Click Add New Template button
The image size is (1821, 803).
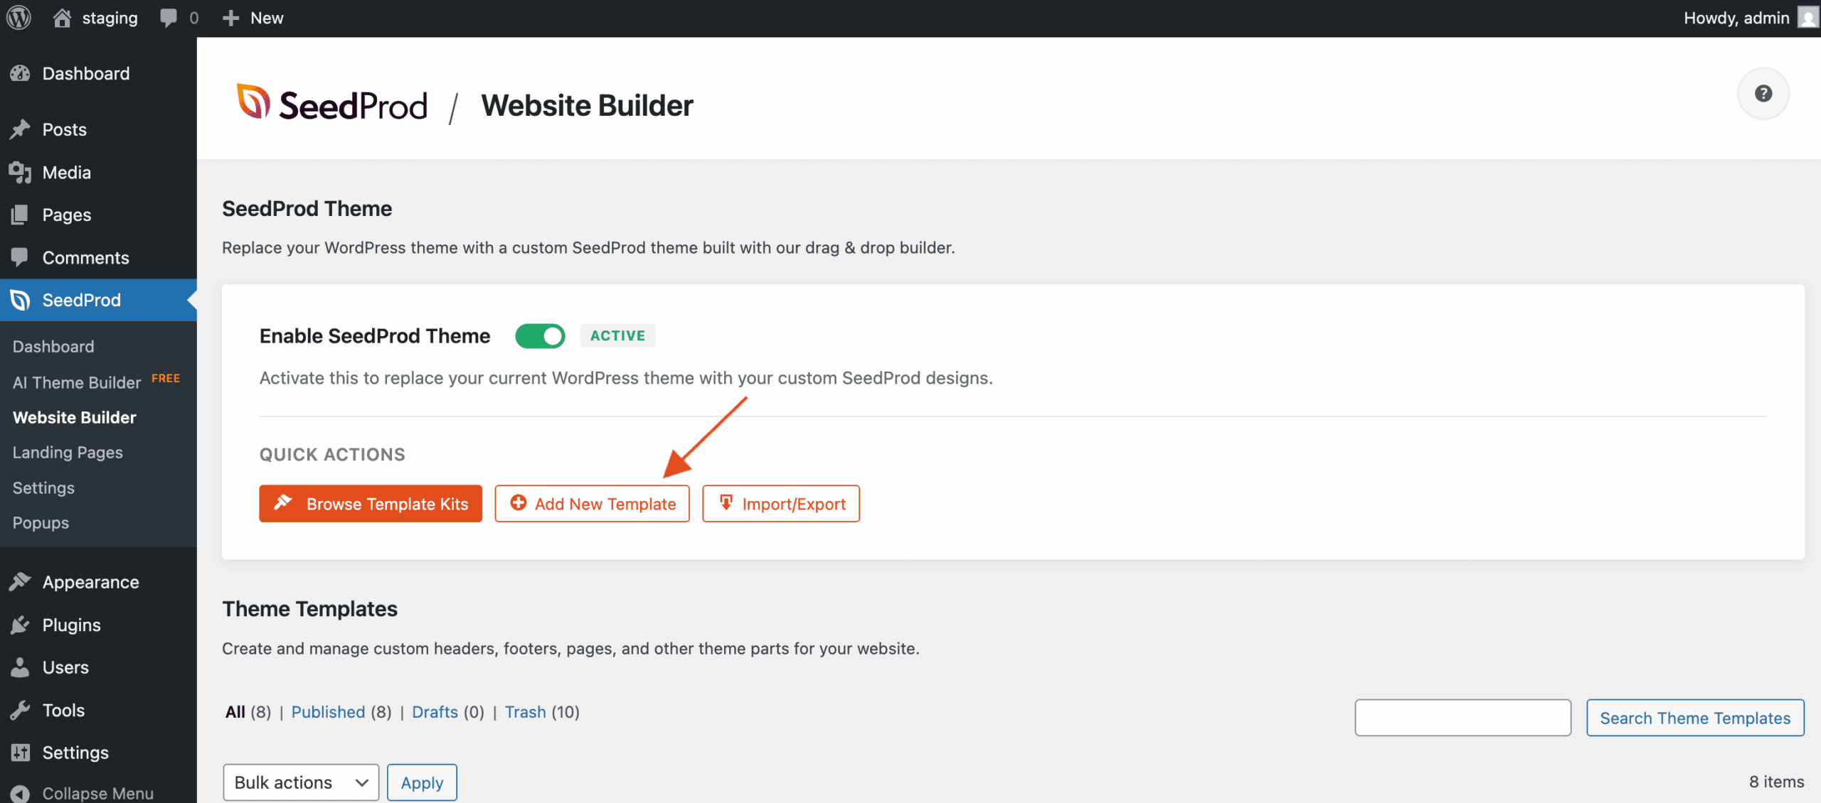click(x=592, y=504)
